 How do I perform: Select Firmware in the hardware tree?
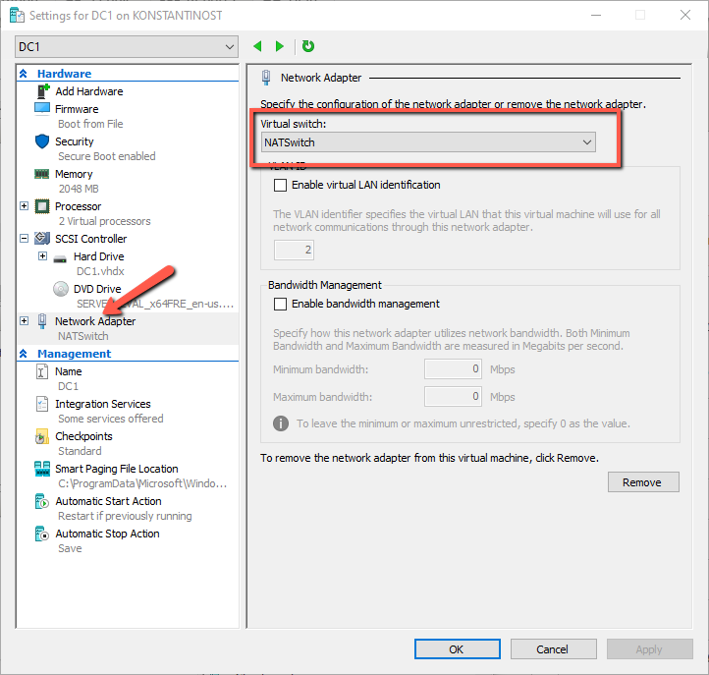(77, 109)
